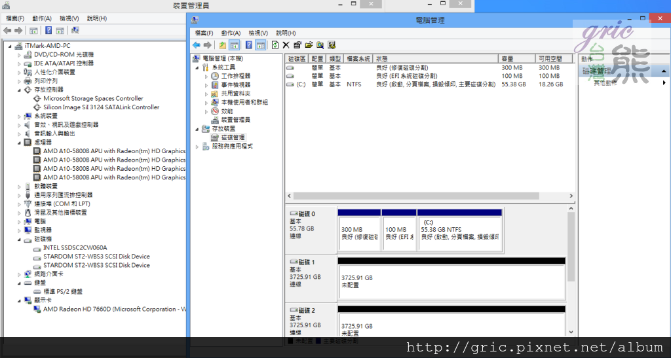The image size is (671, 358).
Task: Select Silicon Image SiI 3124 SATALink Controller
Action: 101,107
